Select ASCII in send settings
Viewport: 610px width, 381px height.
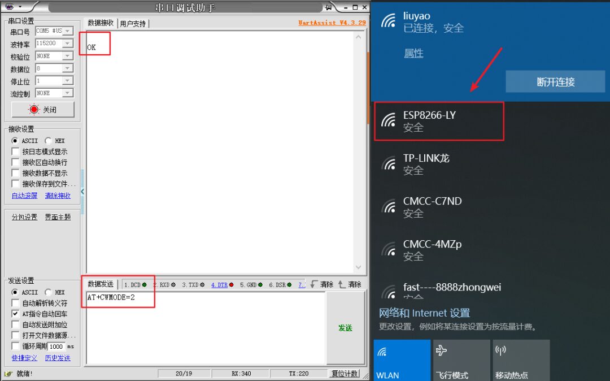(x=15, y=292)
